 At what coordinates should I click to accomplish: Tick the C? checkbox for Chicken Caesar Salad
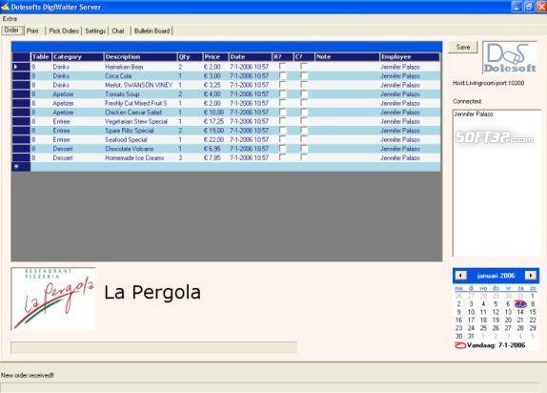[304, 112]
